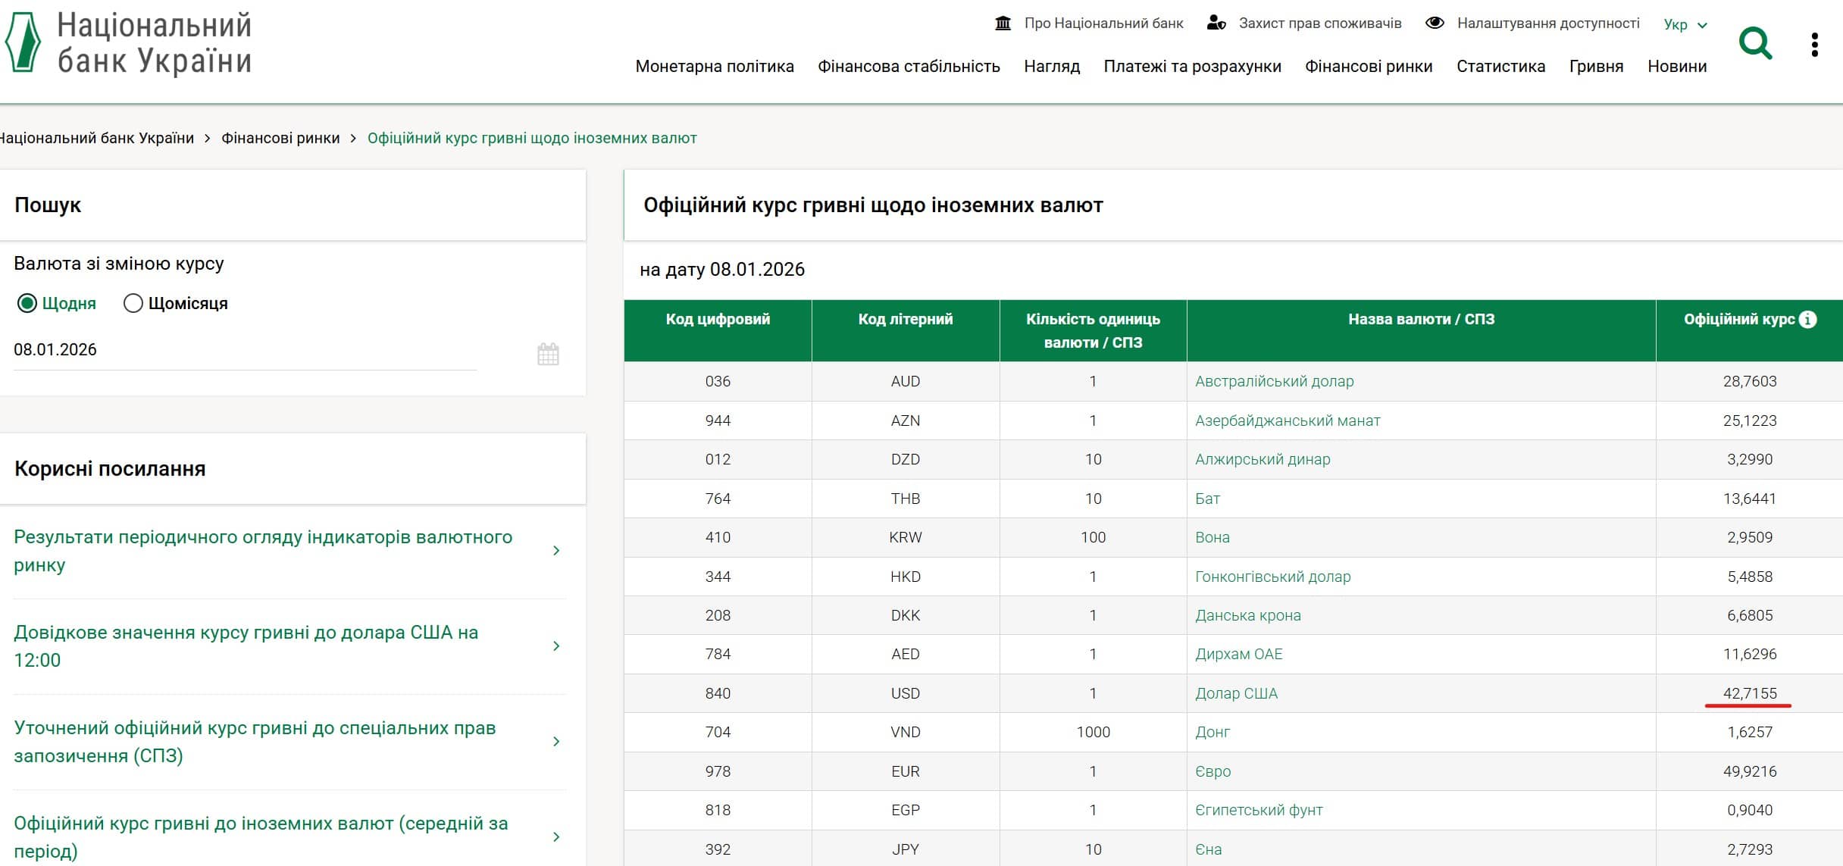Click the accessibility eye icon
This screenshot has height=866, width=1843.
1435,23
